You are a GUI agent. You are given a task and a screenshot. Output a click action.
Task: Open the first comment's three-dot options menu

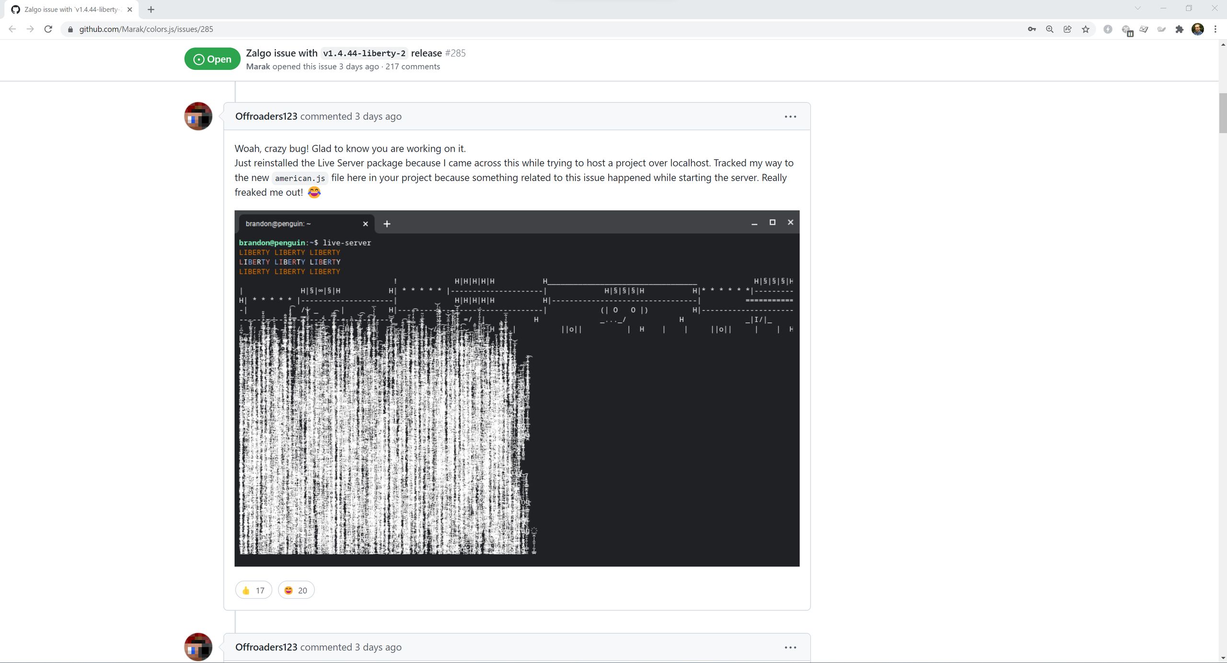[790, 116]
